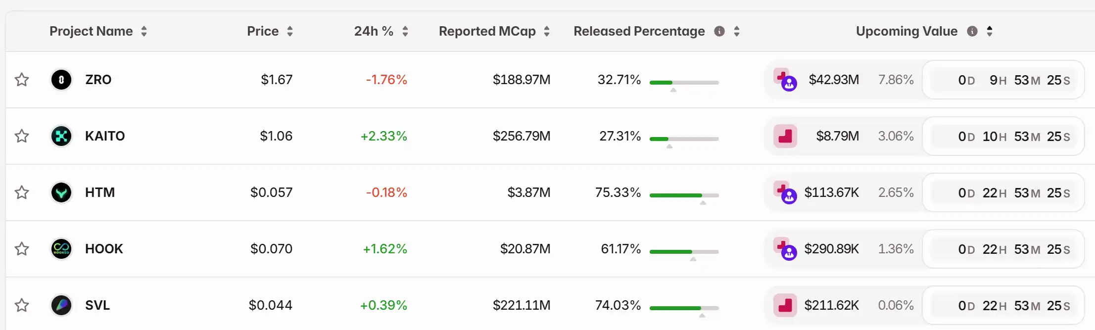This screenshot has height=330, width=1095.
Task: Click HTM's released percentage progress bar
Action: click(x=684, y=195)
